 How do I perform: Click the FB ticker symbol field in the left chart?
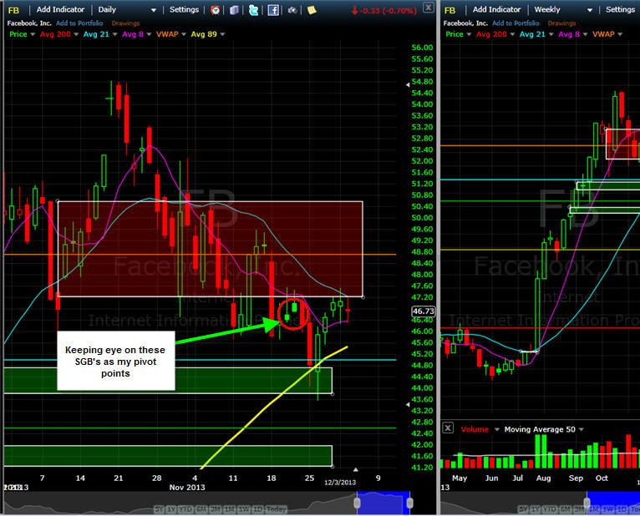tap(14, 10)
